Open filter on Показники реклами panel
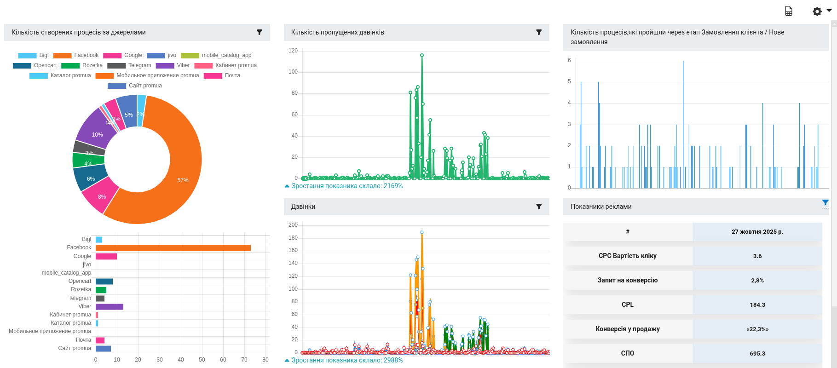 pyautogui.click(x=825, y=203)
